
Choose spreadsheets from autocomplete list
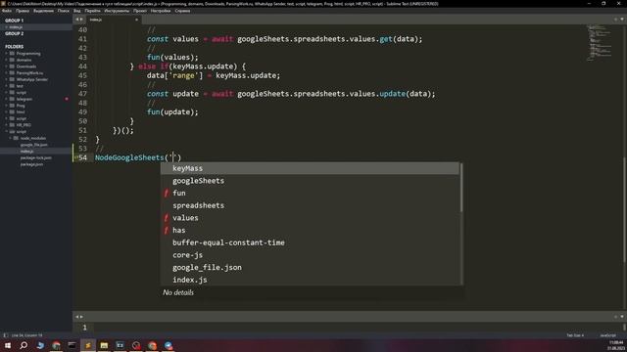point(311,205)
